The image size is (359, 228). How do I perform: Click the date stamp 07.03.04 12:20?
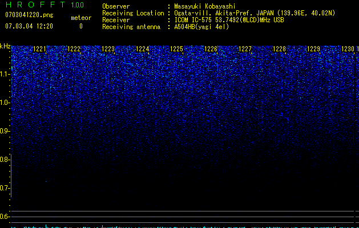click(29, 26)
